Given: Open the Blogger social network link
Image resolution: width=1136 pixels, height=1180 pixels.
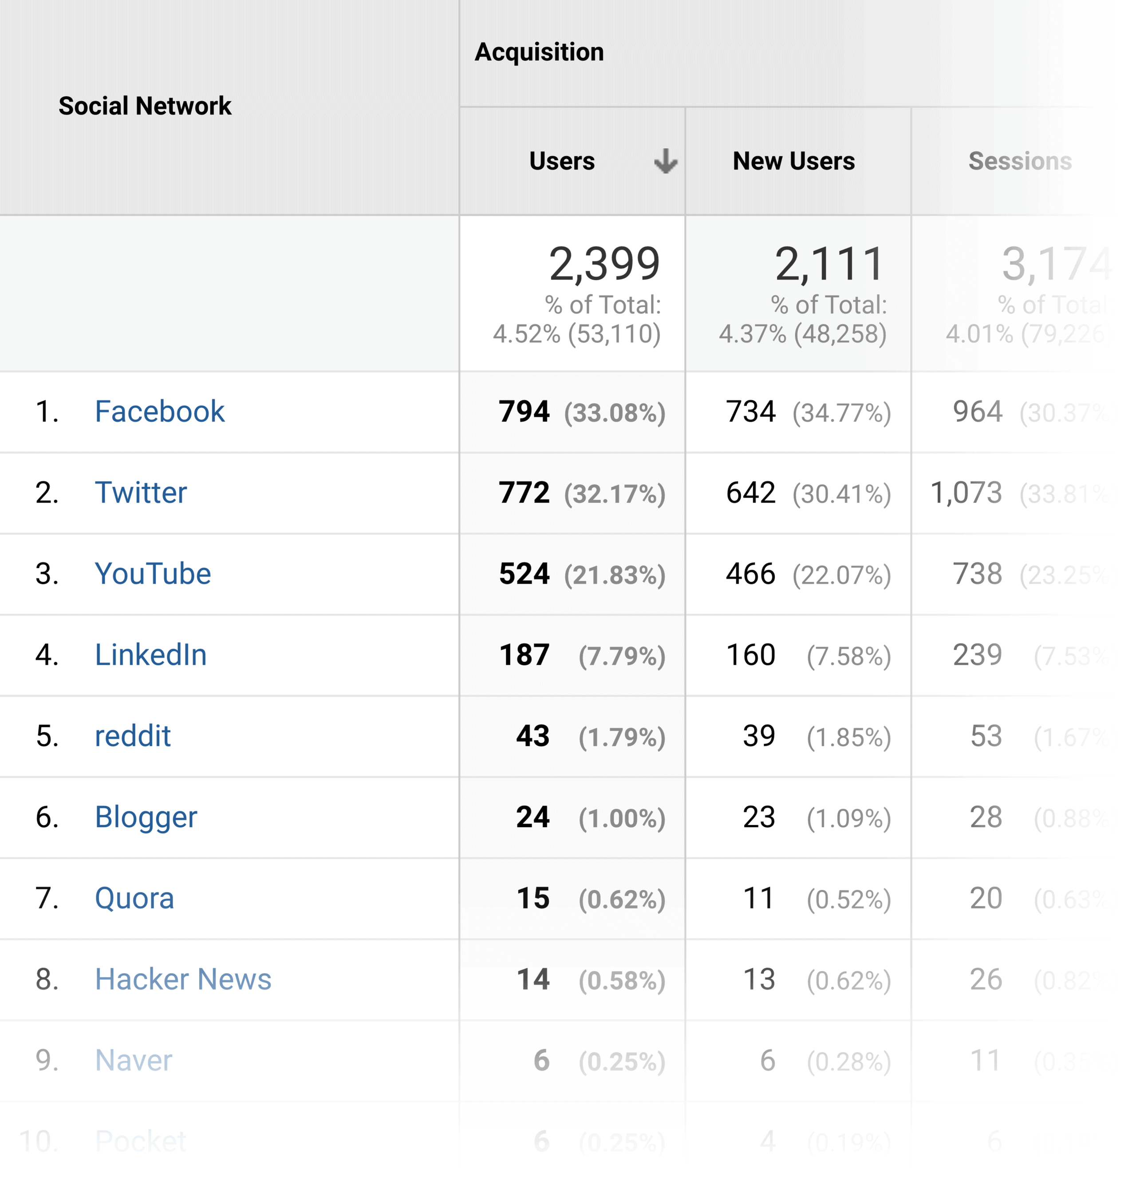Looking at the screenshot, I should (x=146, y=817).
